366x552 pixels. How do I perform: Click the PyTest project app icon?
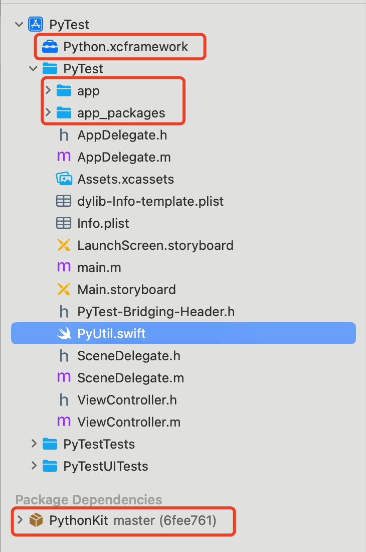(35, 24)
